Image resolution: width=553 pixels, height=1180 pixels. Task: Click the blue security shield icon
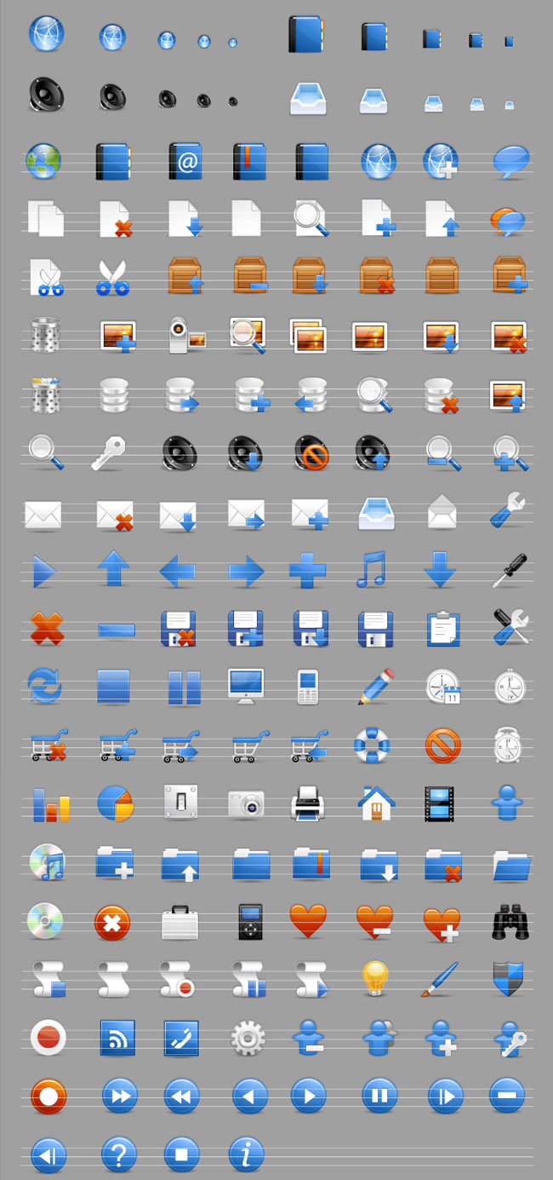click(508, 979)
